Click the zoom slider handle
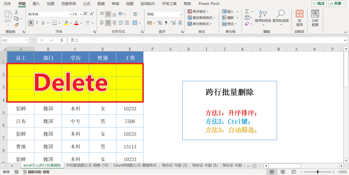The height and width of the screenshot is (175, 349). [x=317, y=172]
